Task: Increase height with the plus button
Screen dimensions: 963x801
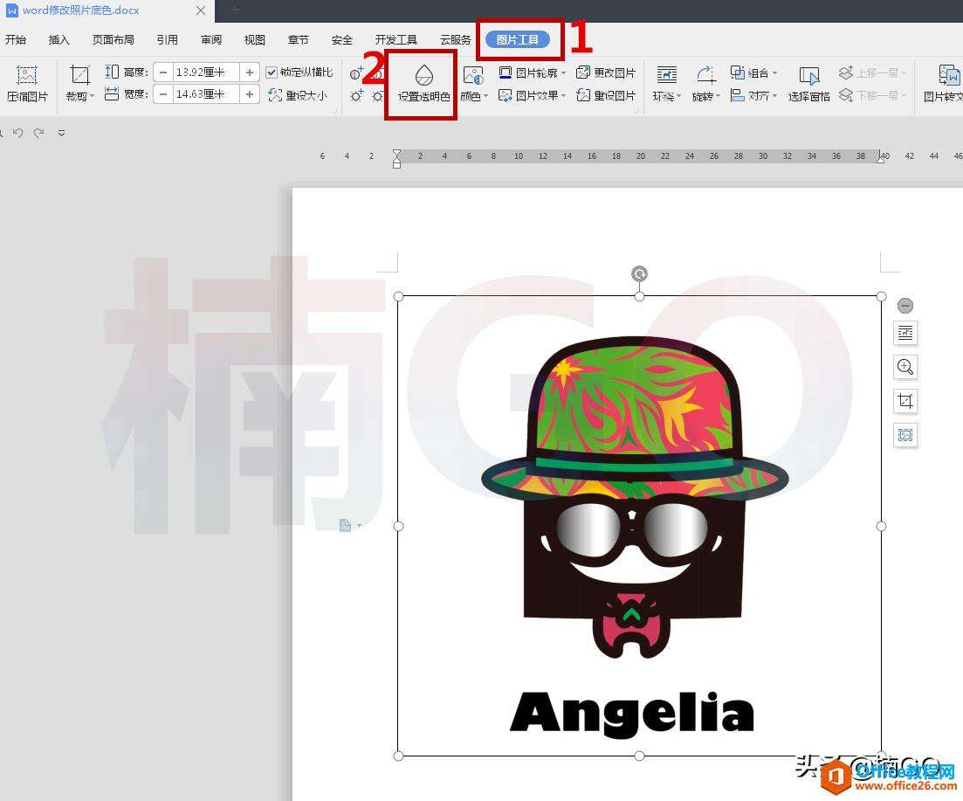Action: tap(250, 73)
